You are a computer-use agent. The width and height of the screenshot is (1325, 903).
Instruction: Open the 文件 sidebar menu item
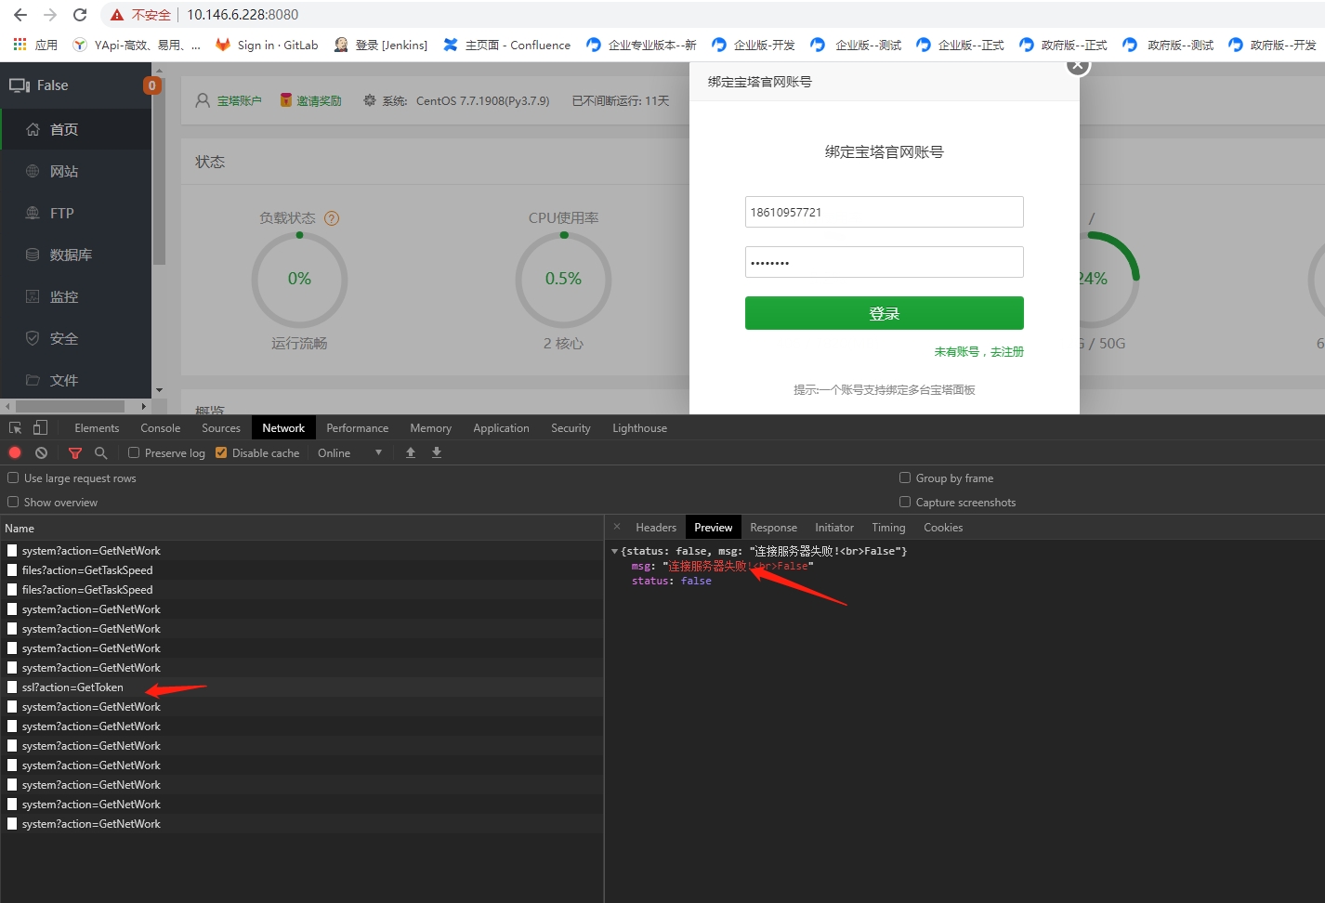[x=75, y=380]
